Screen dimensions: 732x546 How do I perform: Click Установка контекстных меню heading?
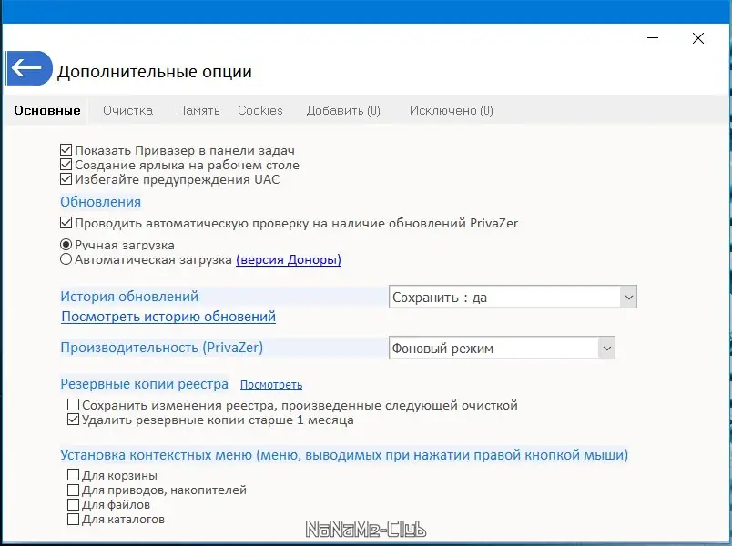point(344,455)
